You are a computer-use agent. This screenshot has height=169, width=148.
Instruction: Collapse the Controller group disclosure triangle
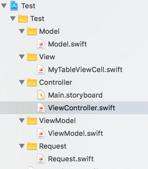[x=22, y=82]
